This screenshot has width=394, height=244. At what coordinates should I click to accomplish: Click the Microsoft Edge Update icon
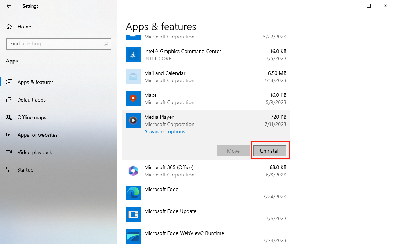coord(133,215)
